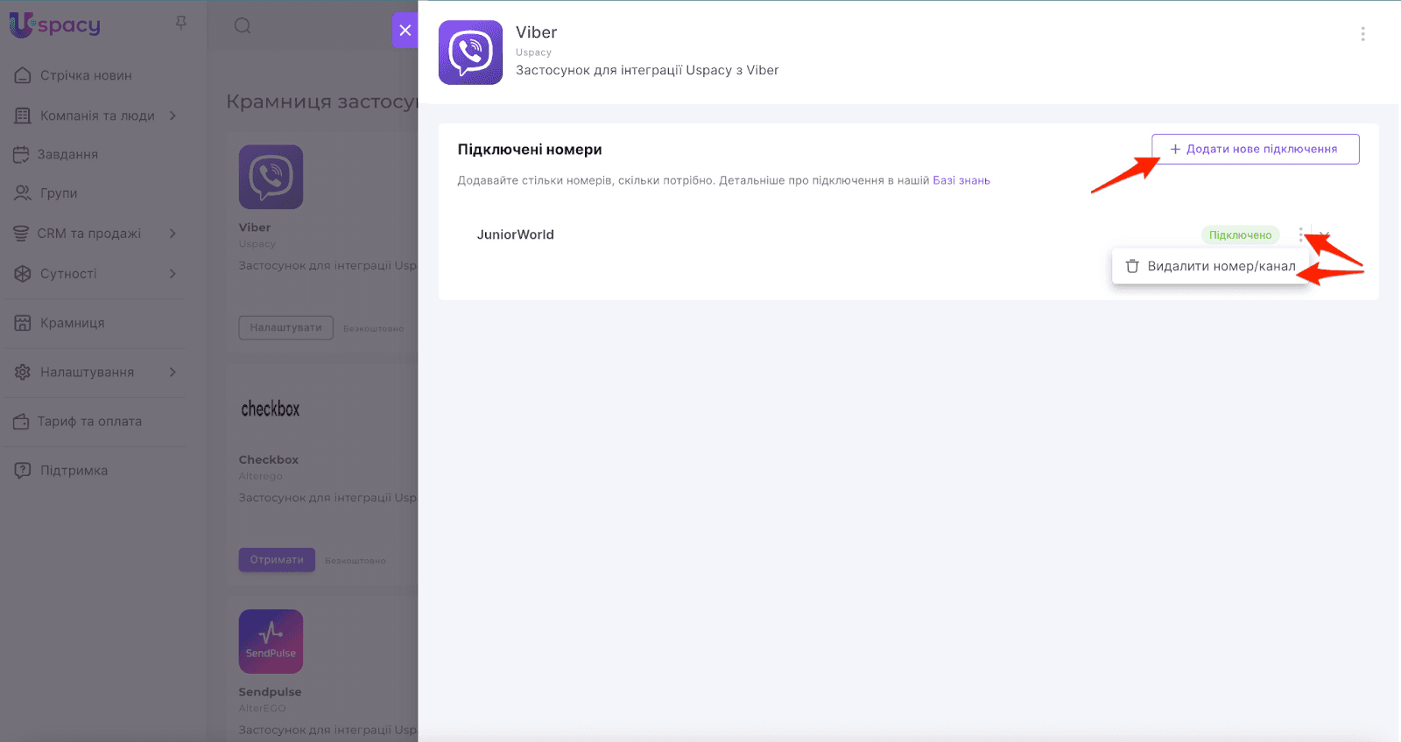Click AlterEGO label under Sendpulse card
Screen dimensions: 1401x742
click(263, 708)
